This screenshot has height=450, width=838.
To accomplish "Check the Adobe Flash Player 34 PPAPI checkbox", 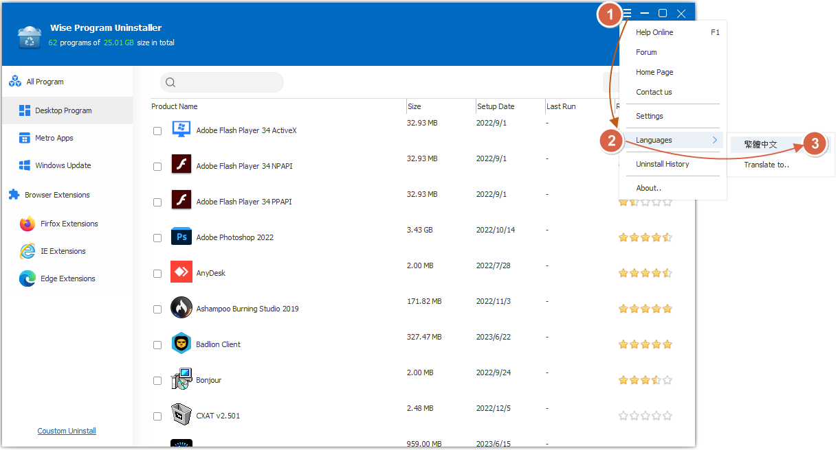I will click(157, 202).
